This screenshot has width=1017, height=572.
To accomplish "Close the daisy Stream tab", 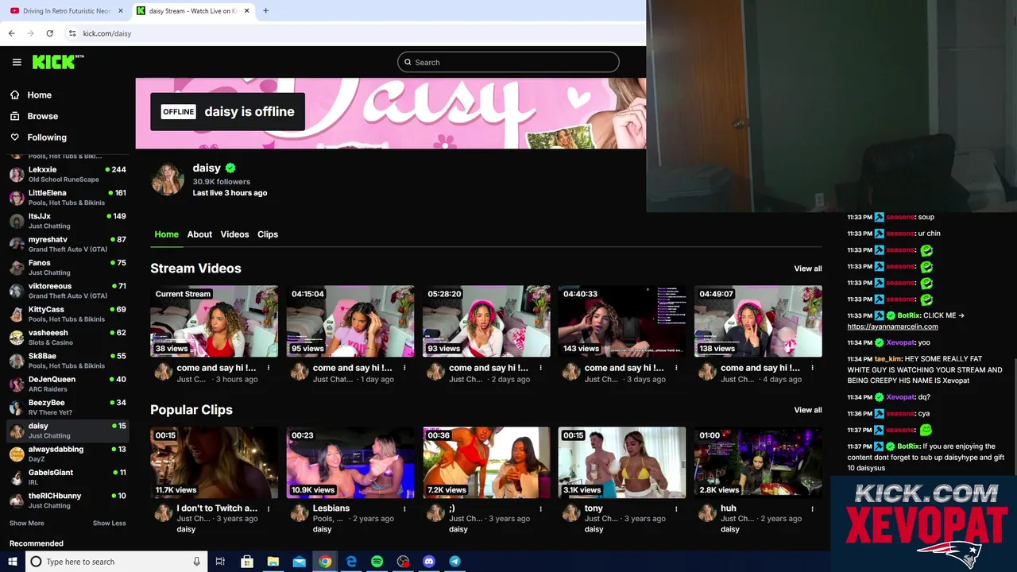I will click(247, 11).
